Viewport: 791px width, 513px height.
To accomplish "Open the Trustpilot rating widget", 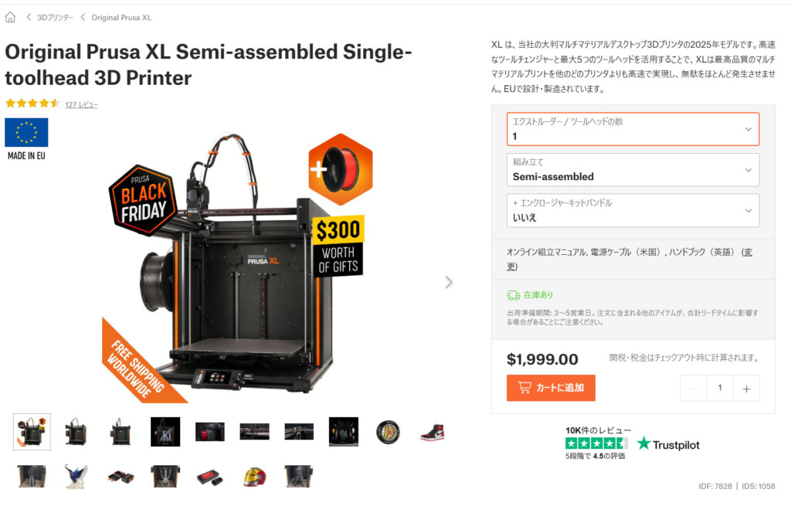I will (632, 443).
